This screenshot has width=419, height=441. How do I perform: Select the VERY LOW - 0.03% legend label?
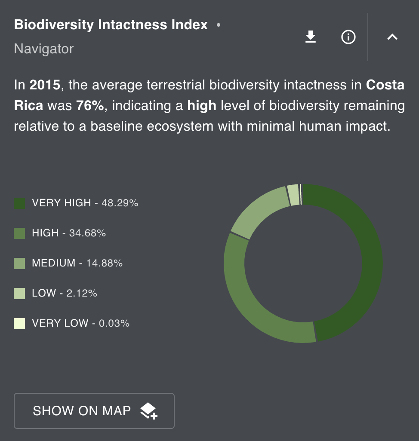80,323
